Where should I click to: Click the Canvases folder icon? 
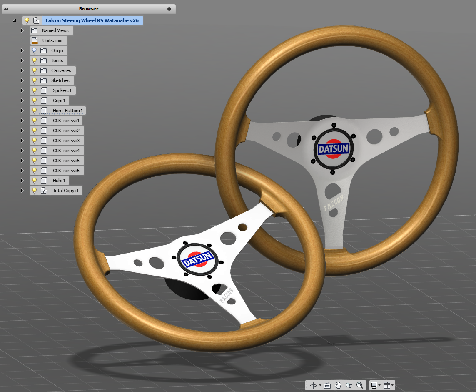click(44, 70)
